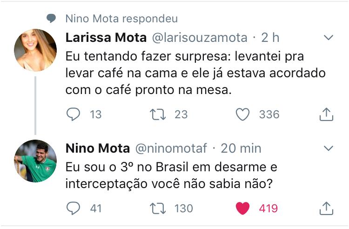349x229 pixels.
Task: Expand the options chevron on Nino's tweet
Action: (x=329, y=148)
